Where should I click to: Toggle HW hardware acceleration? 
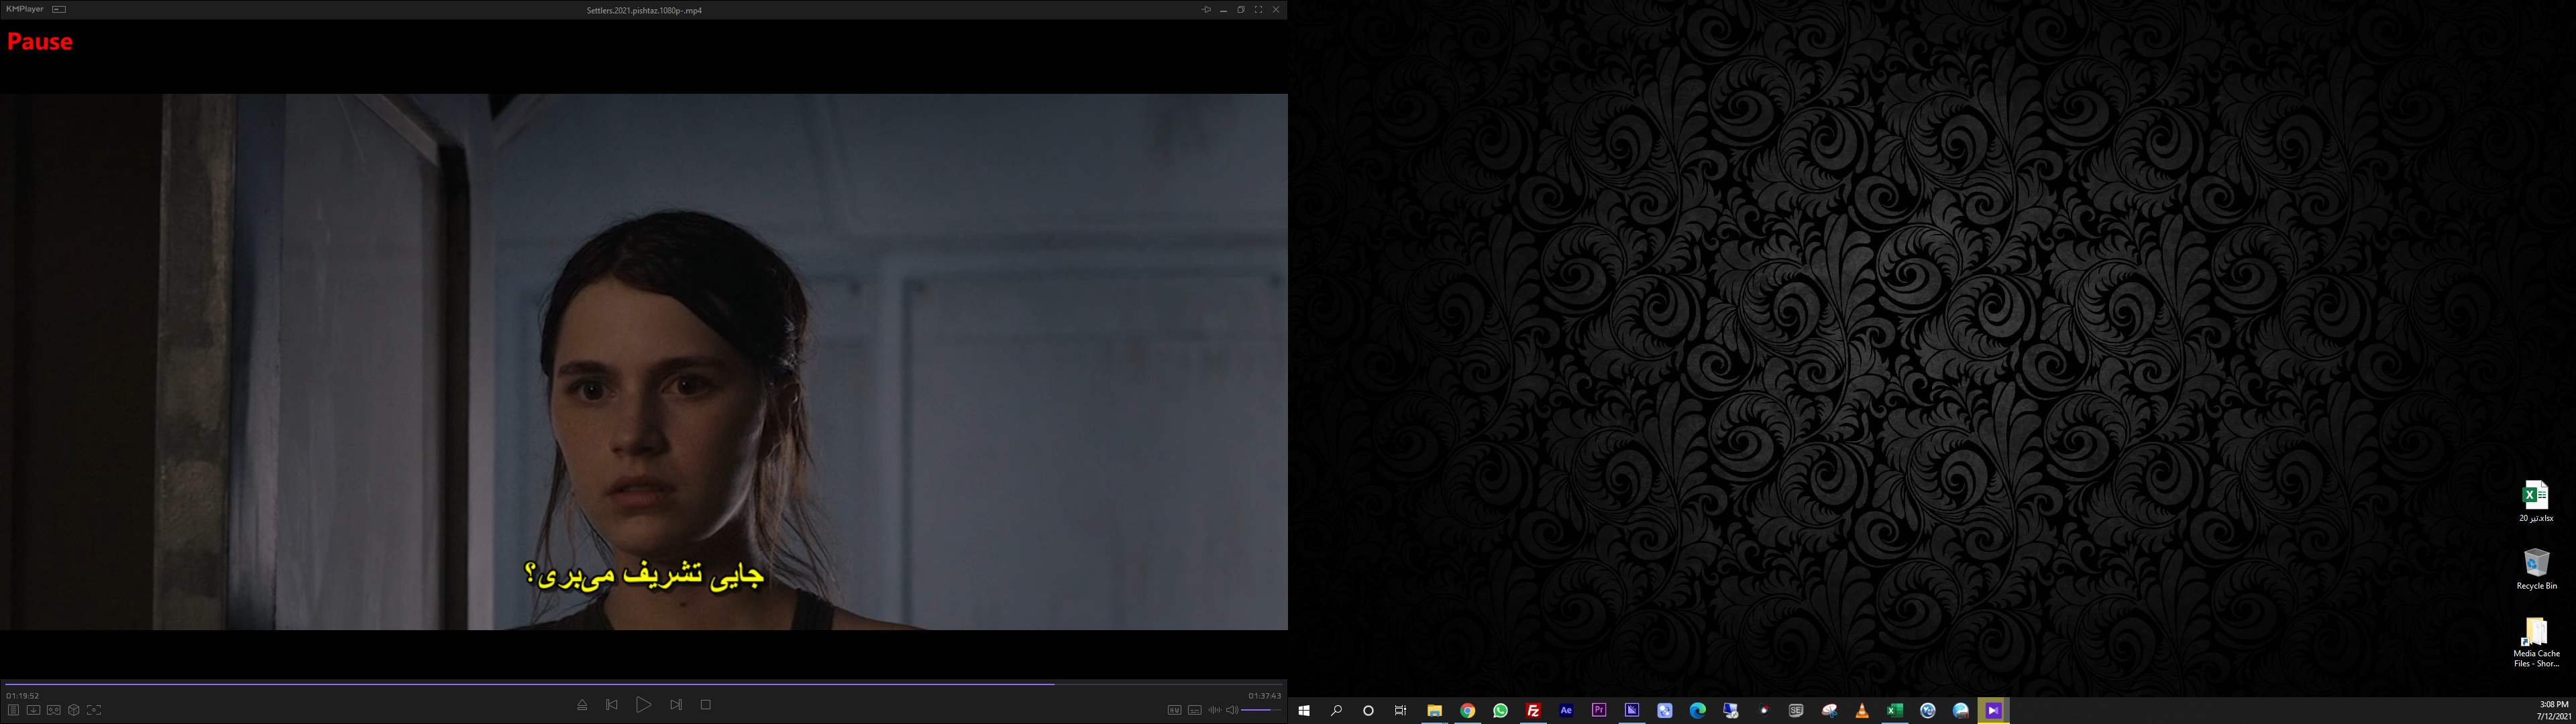tap(1174, 710)
